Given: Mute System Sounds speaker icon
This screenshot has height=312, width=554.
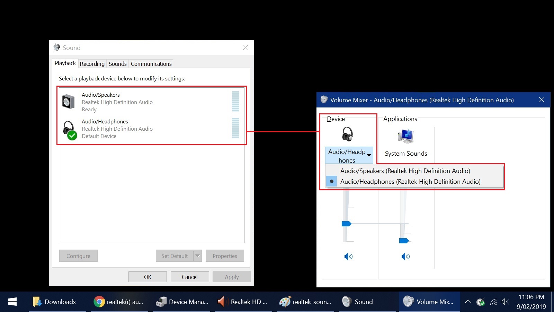Looking at the screenshot, I should 405,257.
